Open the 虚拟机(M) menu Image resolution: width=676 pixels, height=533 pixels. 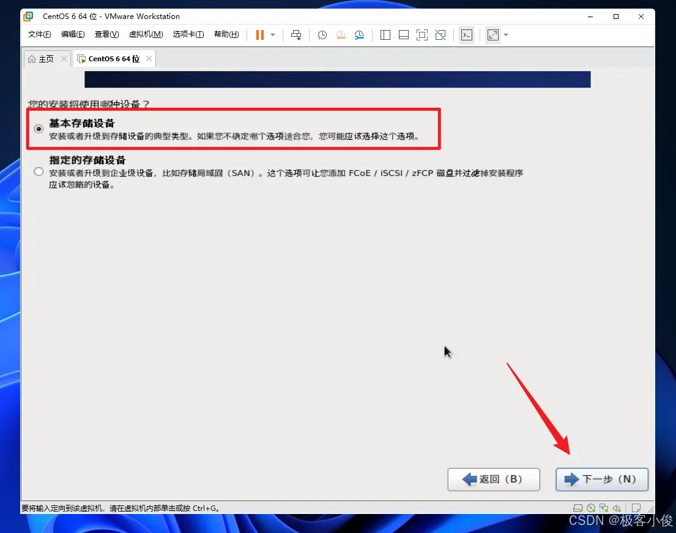click(146, 34)
